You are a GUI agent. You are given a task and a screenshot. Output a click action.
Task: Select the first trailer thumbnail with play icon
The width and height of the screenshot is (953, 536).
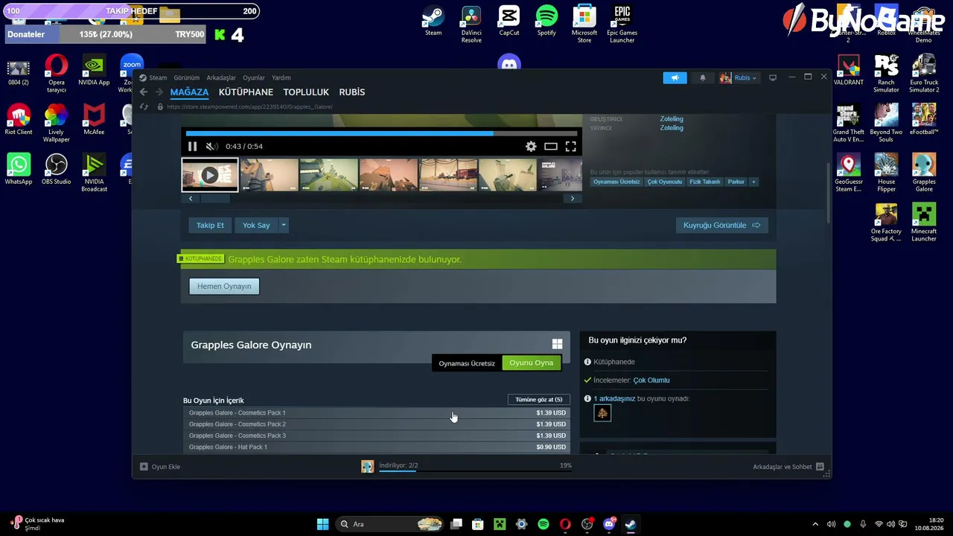tap(210, 175)
